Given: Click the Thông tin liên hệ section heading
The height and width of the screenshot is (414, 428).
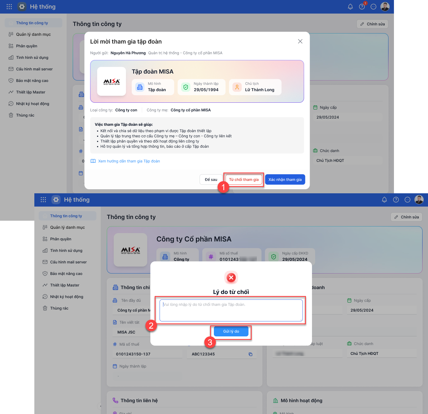Looking at the screenshot, I should point(139,400).
